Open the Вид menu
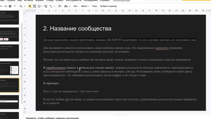The height and width of the screenshot is (119, 211). [x=19, y=1]
